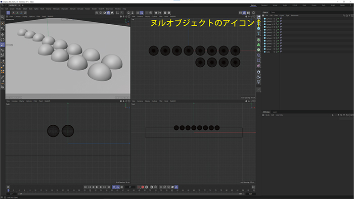The width and height of the screenshot is (354, 199).
Task: Toggle the green checkmark on Sphere.7 row
Action: (x=278, y=30)
